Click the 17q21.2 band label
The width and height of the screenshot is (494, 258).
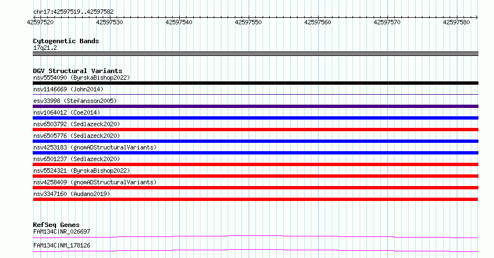click(45, 48)
